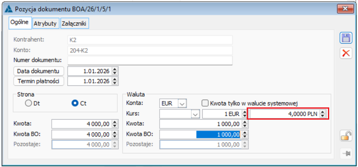358x167 pixels.
Task: Click the Konta: label
Action: click(135, 103)
